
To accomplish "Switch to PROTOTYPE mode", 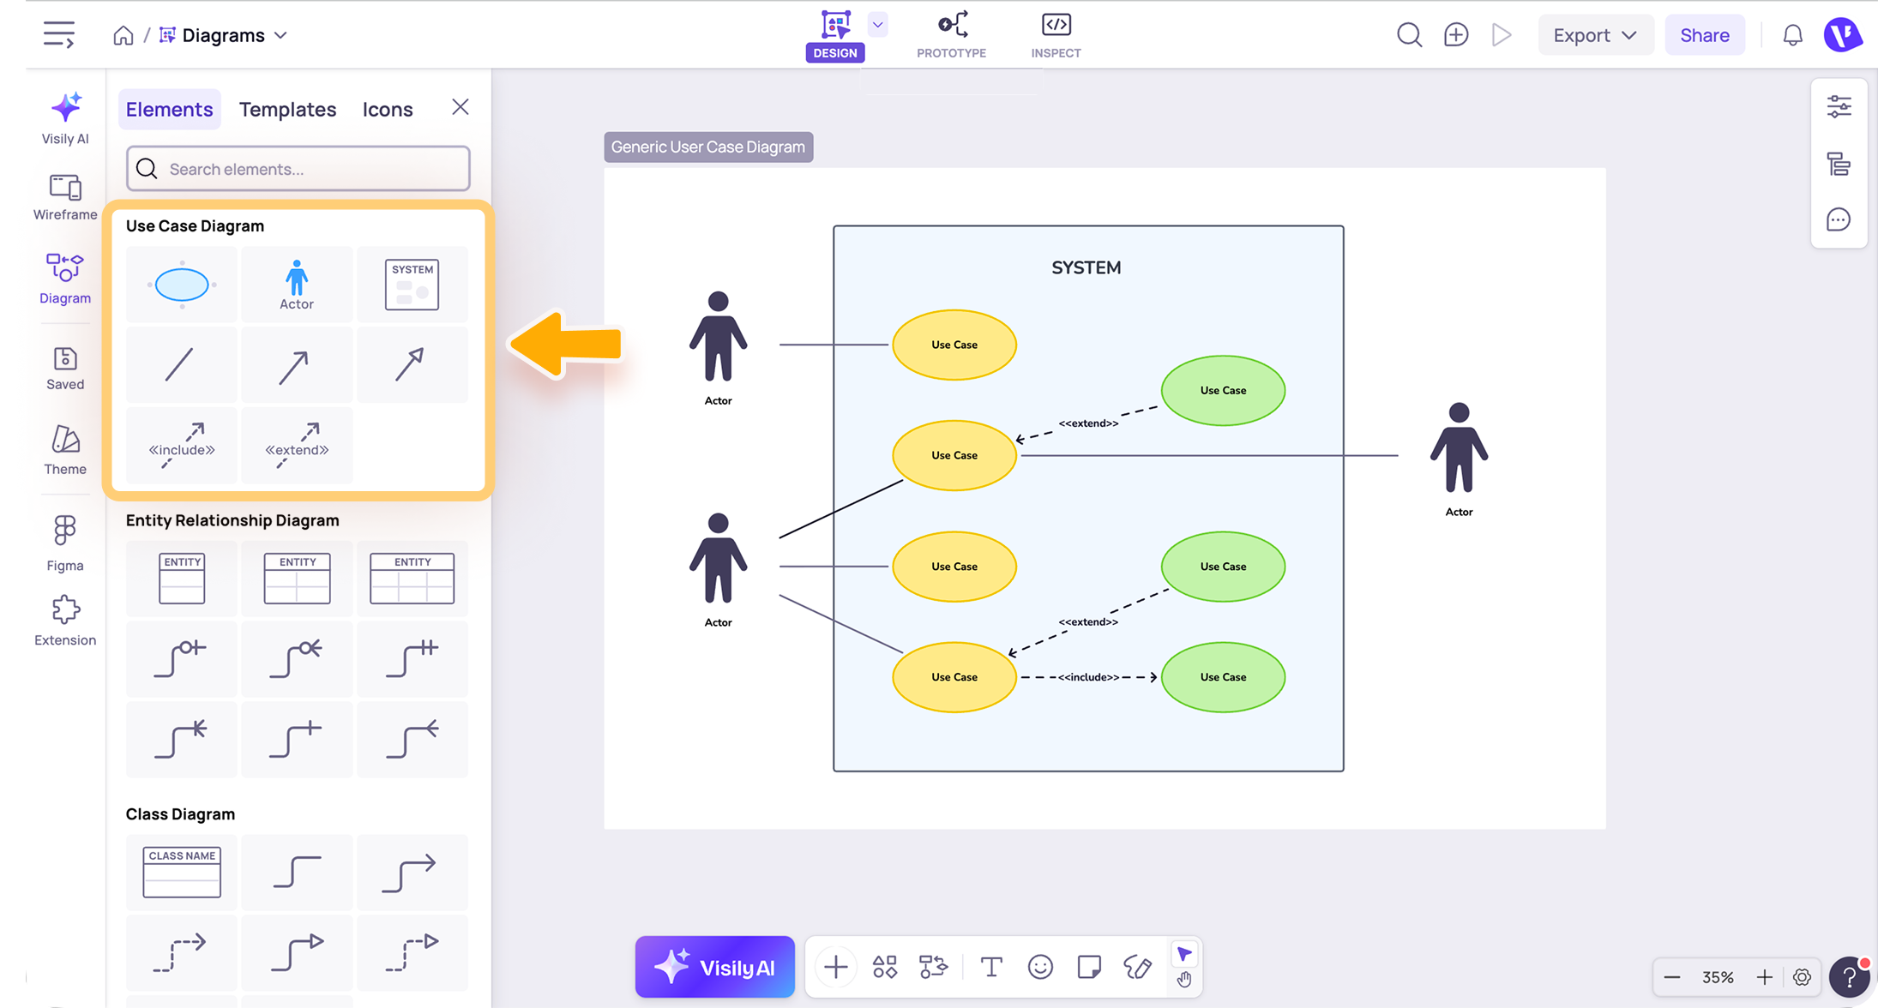I will click(x=951, y=35).
